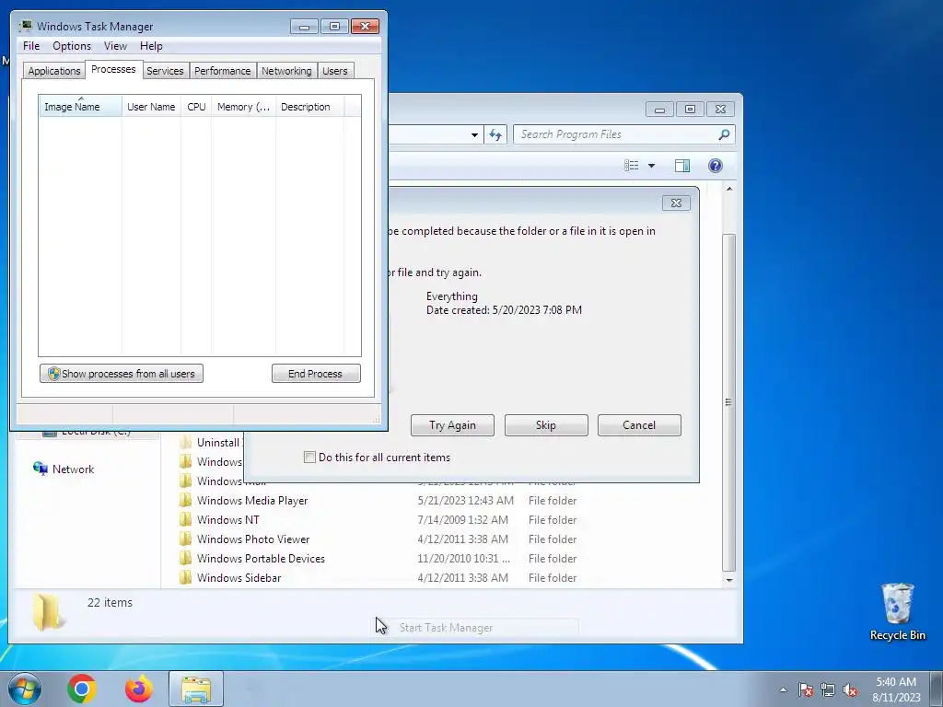Click Cancel in the folder dialog
This screenshot has width=943, height=707.
(639, 425)
